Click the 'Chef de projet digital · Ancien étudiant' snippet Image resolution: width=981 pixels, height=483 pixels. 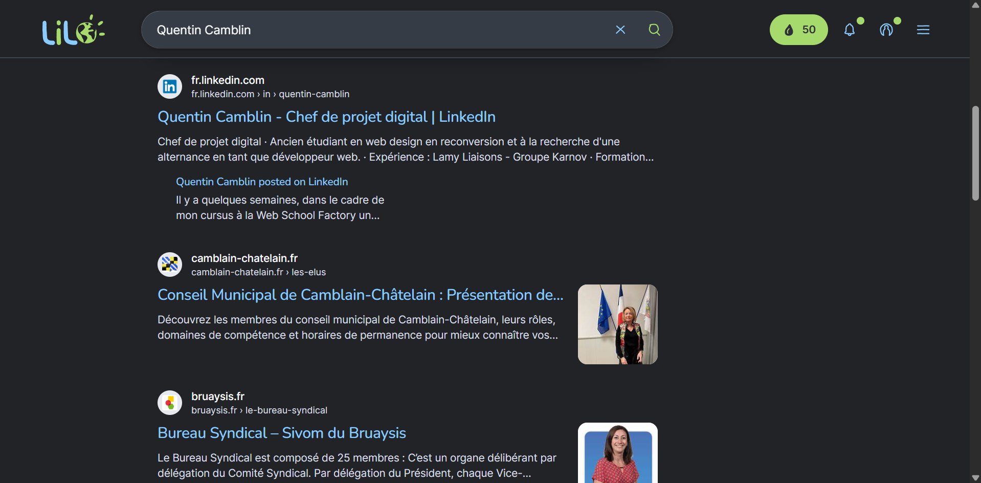(406, 149)
